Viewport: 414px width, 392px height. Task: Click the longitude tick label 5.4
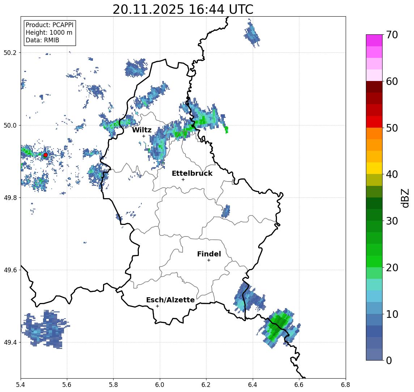point(21,385)
